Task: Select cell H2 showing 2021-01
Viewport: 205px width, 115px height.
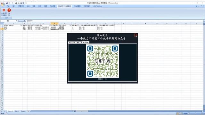Action: point(88,27)
